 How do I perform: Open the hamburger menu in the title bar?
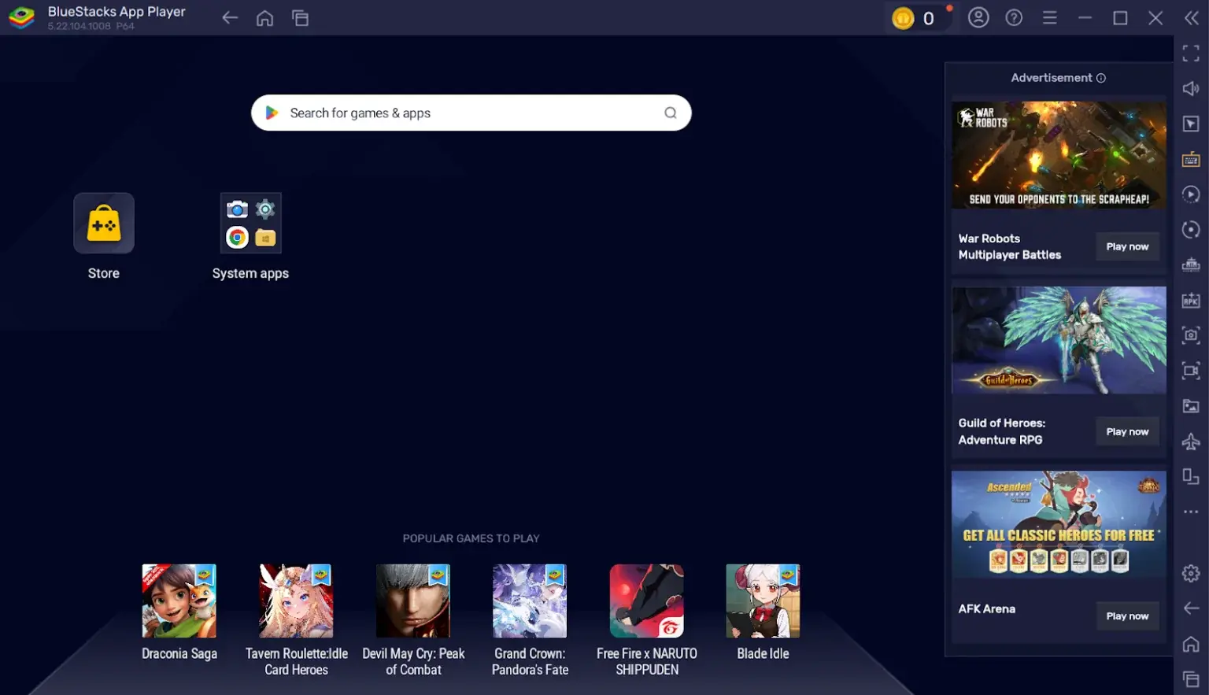pos(1050,17)
